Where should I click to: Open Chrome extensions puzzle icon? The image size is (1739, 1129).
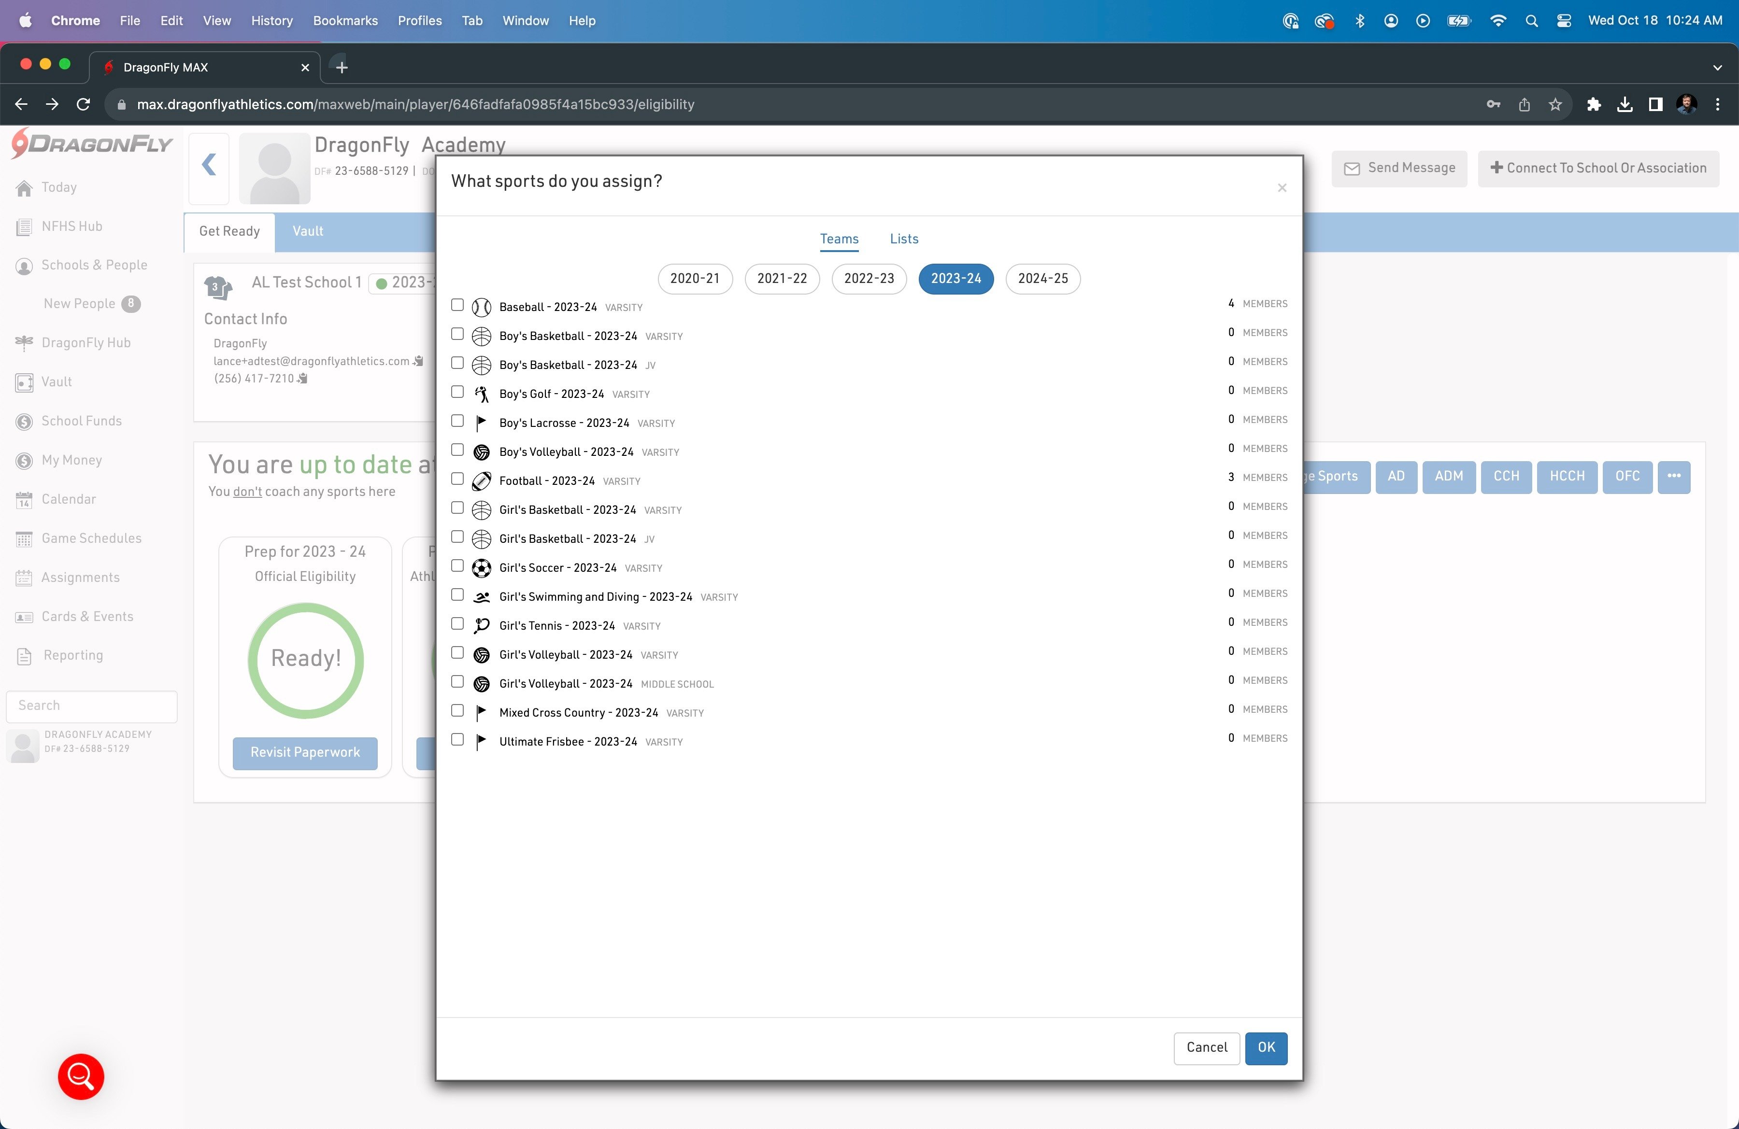pyautogui.click(x=1594, y=104)
